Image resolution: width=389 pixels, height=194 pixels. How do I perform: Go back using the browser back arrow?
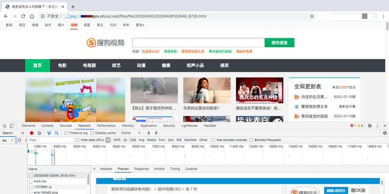coord(6,16)
